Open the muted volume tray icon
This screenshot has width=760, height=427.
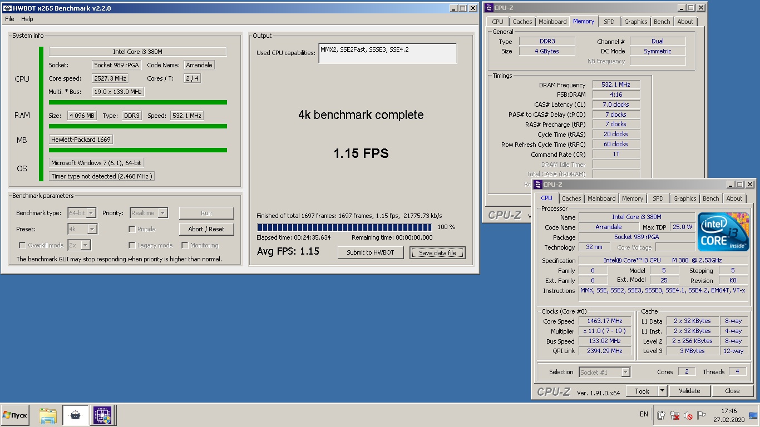(x=688, y=415)
